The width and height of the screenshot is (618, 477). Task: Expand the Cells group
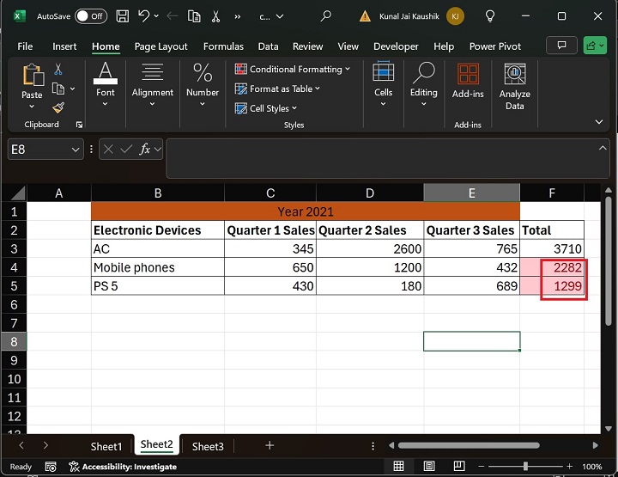383,83
